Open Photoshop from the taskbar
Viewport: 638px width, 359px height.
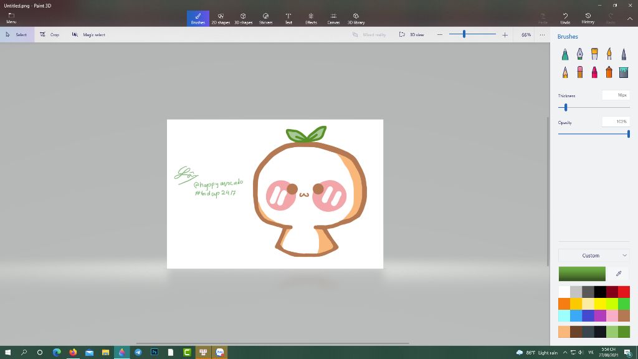pos(155,353)
